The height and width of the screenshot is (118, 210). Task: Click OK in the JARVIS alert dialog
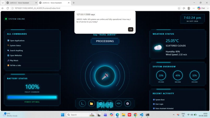[131, 29]
